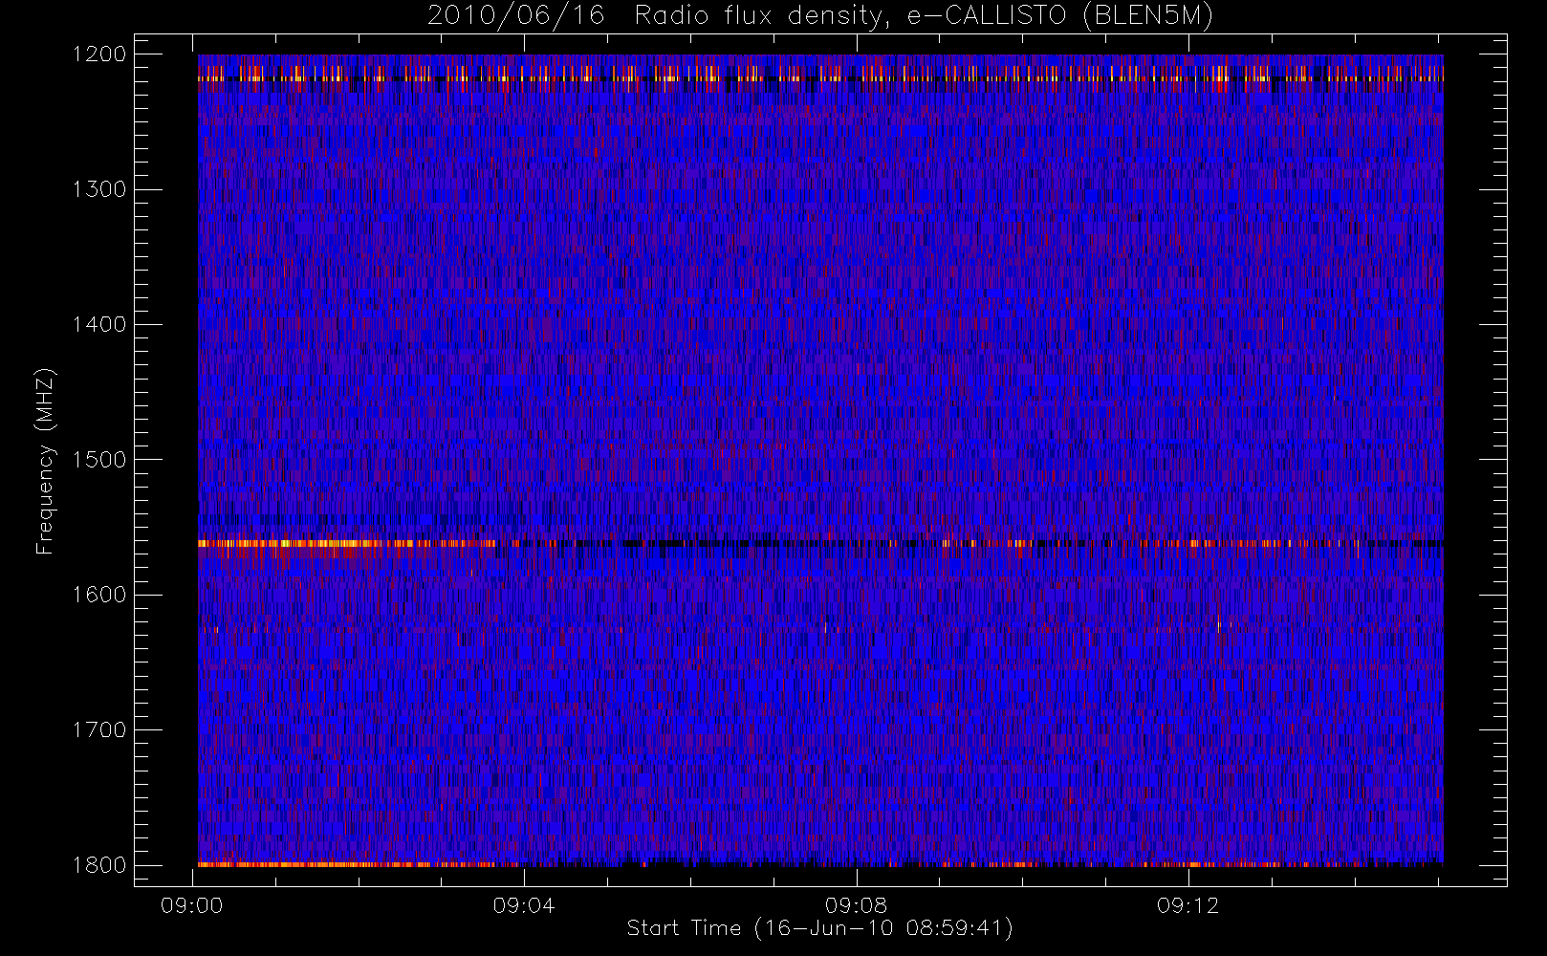Click the Start Time axis label
1547x956 pixels.
click(819, 928)
